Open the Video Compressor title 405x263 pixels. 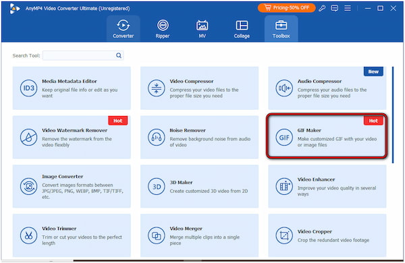(192, 81)
